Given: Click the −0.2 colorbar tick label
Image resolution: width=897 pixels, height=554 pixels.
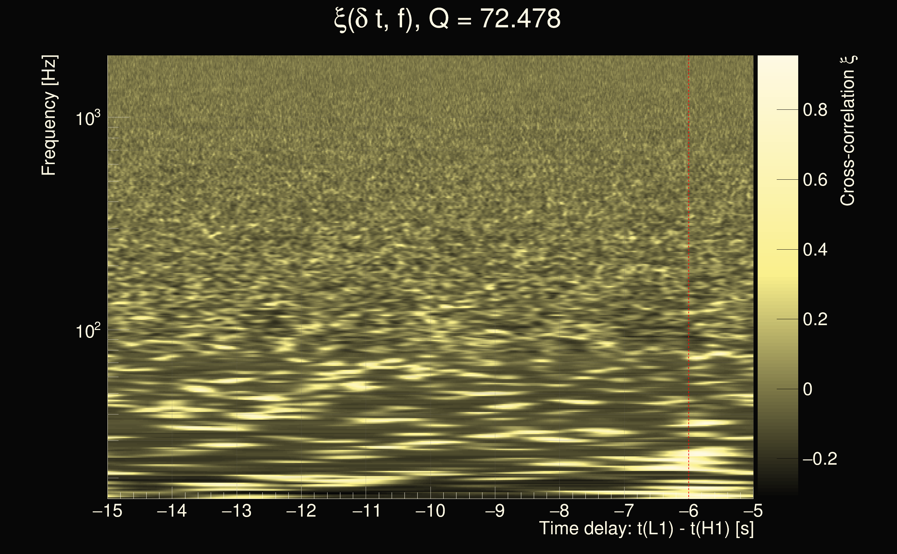Looking at the screenshot, I should [x=819, y=459].
